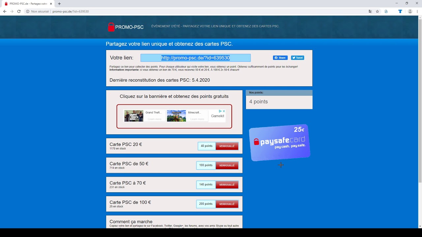This screenshot has height=237, width=422.
Task: Click the browser Forward arrow
Action: pos(12,11)
